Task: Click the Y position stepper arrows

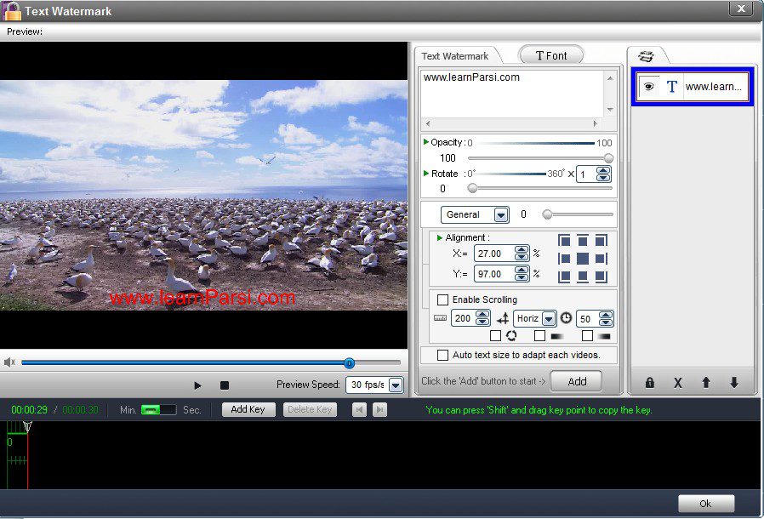Action: (x=522, y=274)
